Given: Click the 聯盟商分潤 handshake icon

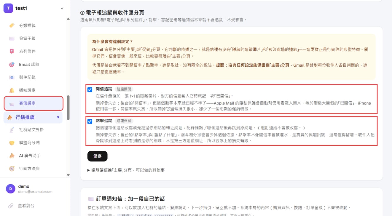Looking at the screenshot, I should 12,143.
